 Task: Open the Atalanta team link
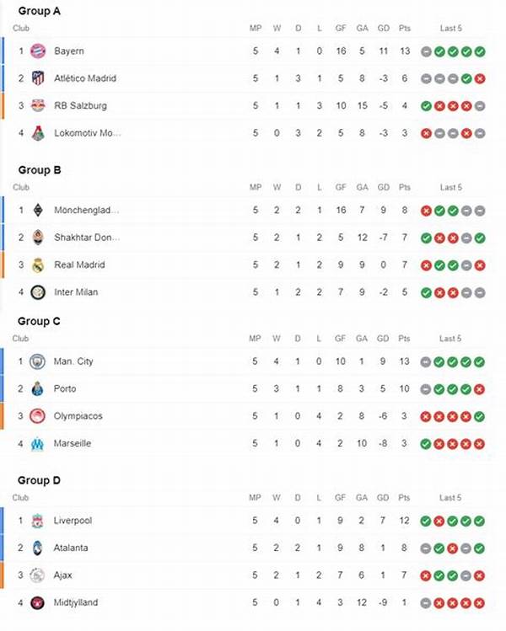click(71, 548)
